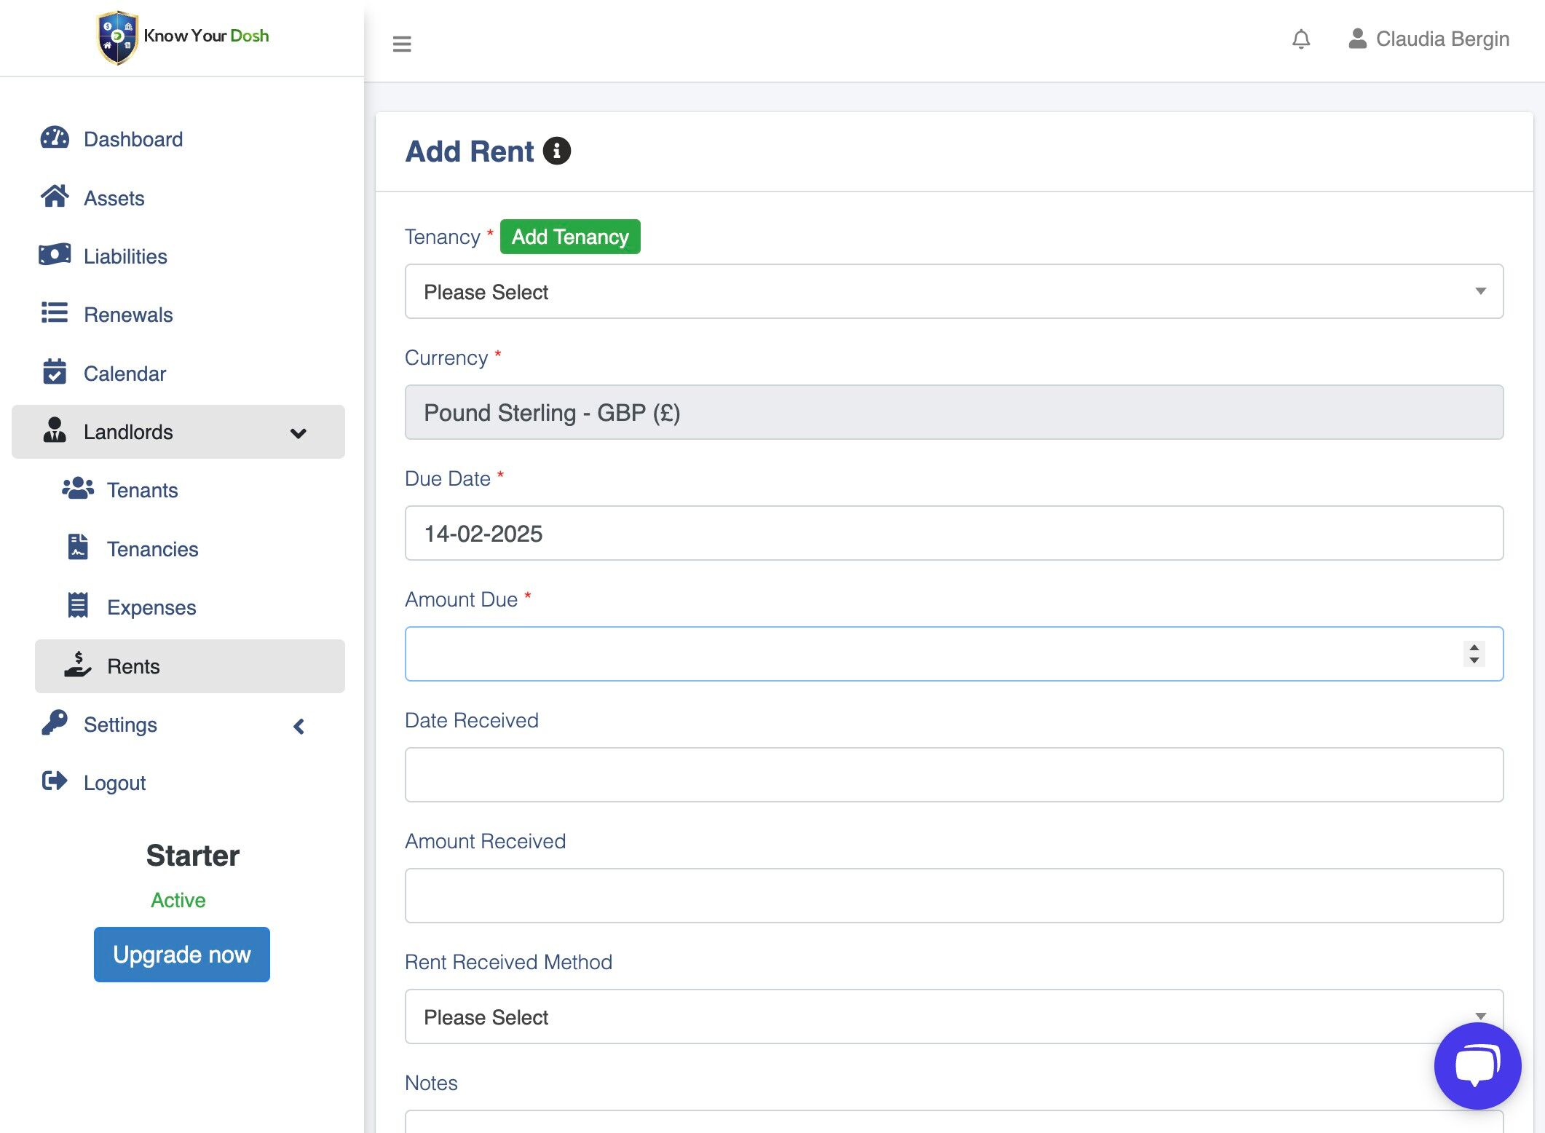The image size is (1545, 1133).
Task: Click the Know Your Dosh logo
Action: (183, 36)
